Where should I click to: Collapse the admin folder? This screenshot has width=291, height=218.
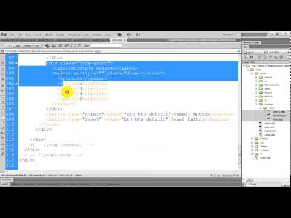click(252, 73)
